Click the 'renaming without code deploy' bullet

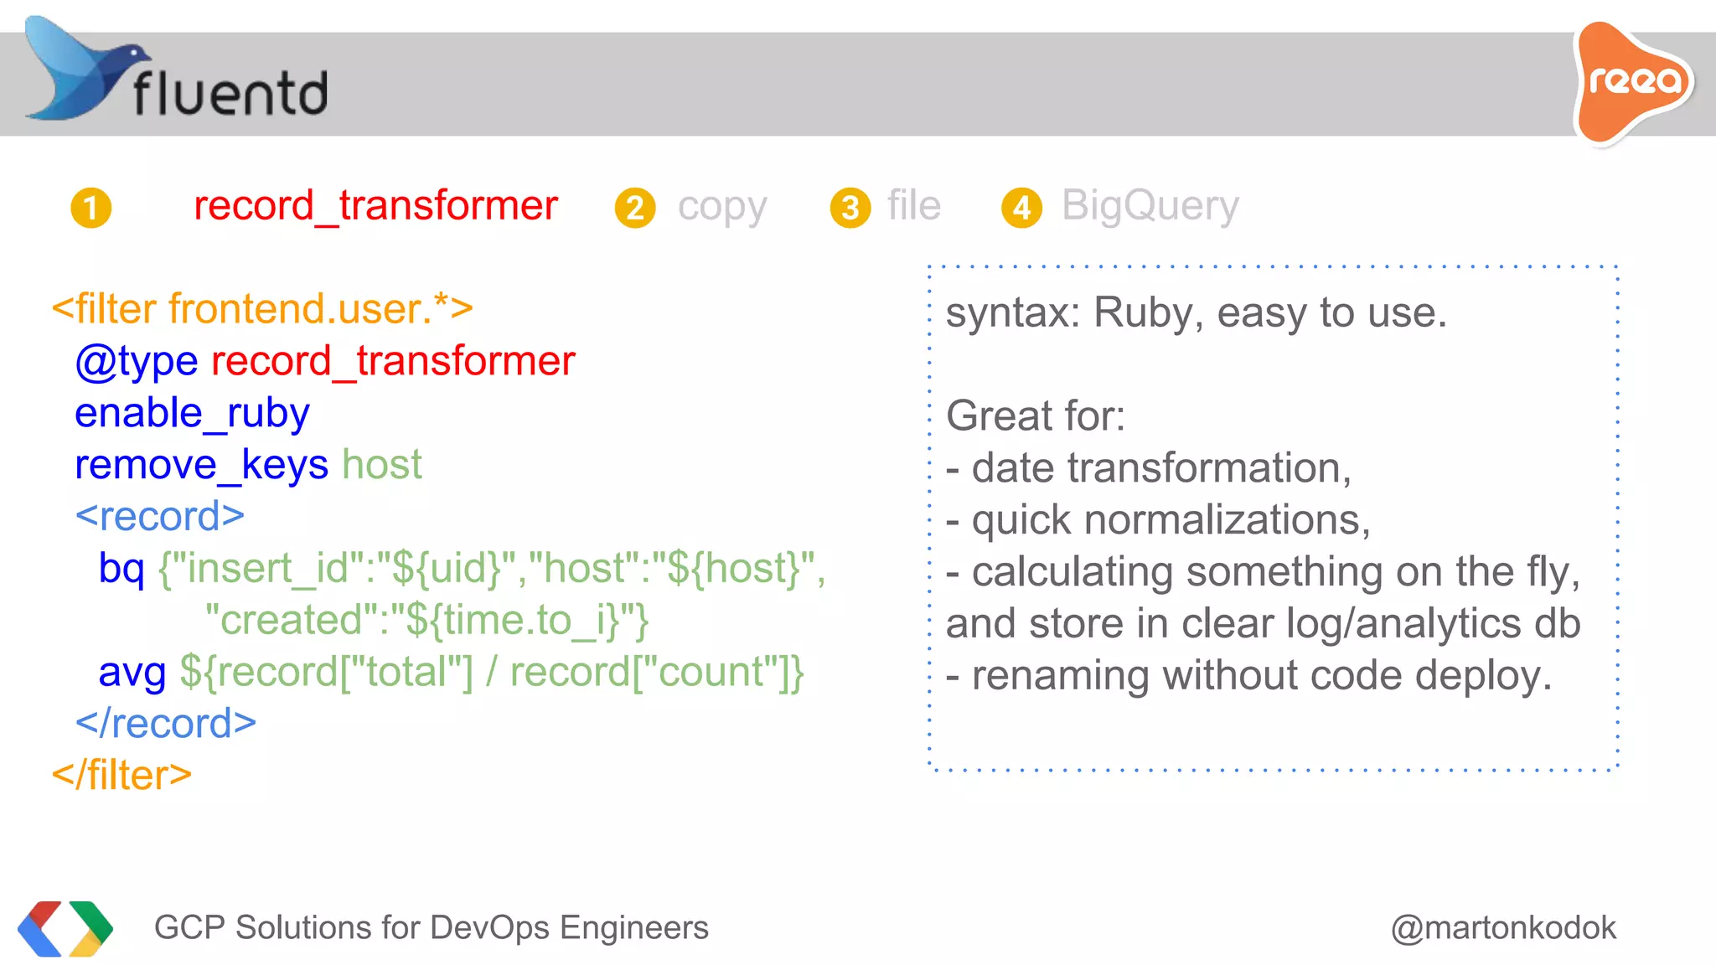(1248, 675)
